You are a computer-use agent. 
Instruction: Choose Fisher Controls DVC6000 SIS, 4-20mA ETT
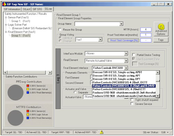(x=124, y=89)
